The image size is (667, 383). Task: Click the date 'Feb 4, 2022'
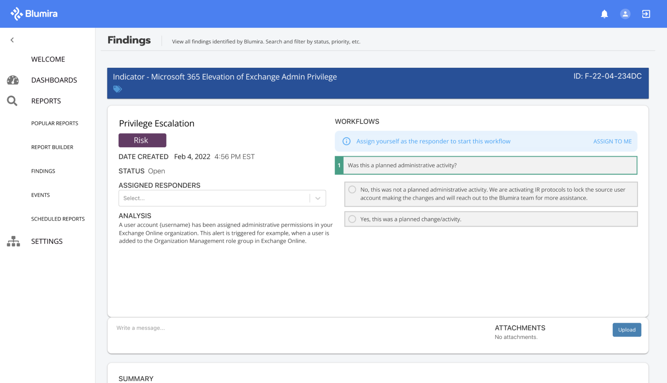(x=192, y=157)
